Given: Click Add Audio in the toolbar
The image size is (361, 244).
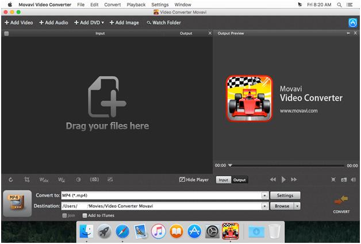Looking at the screenshot, I should click(x=53, y=22).
